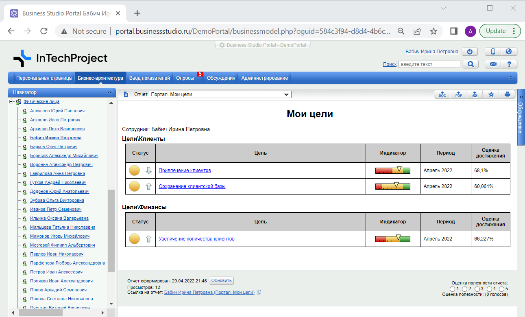
Task: Select usefulness rating 5 radio button
Action: (501, 289)
